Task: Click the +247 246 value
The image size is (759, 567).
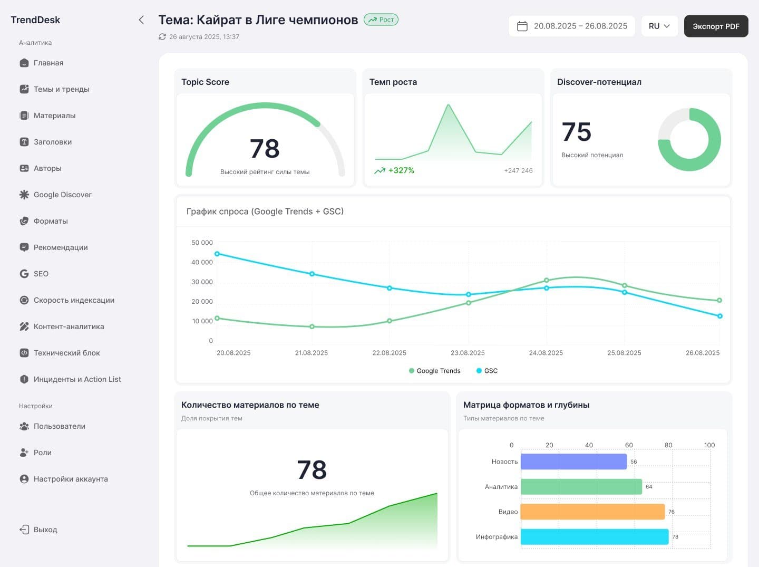Action: [519, 170]
